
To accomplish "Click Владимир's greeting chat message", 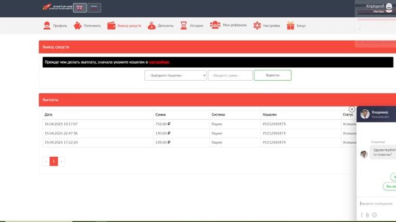I will pyautogui.click(x=384, y=152).
